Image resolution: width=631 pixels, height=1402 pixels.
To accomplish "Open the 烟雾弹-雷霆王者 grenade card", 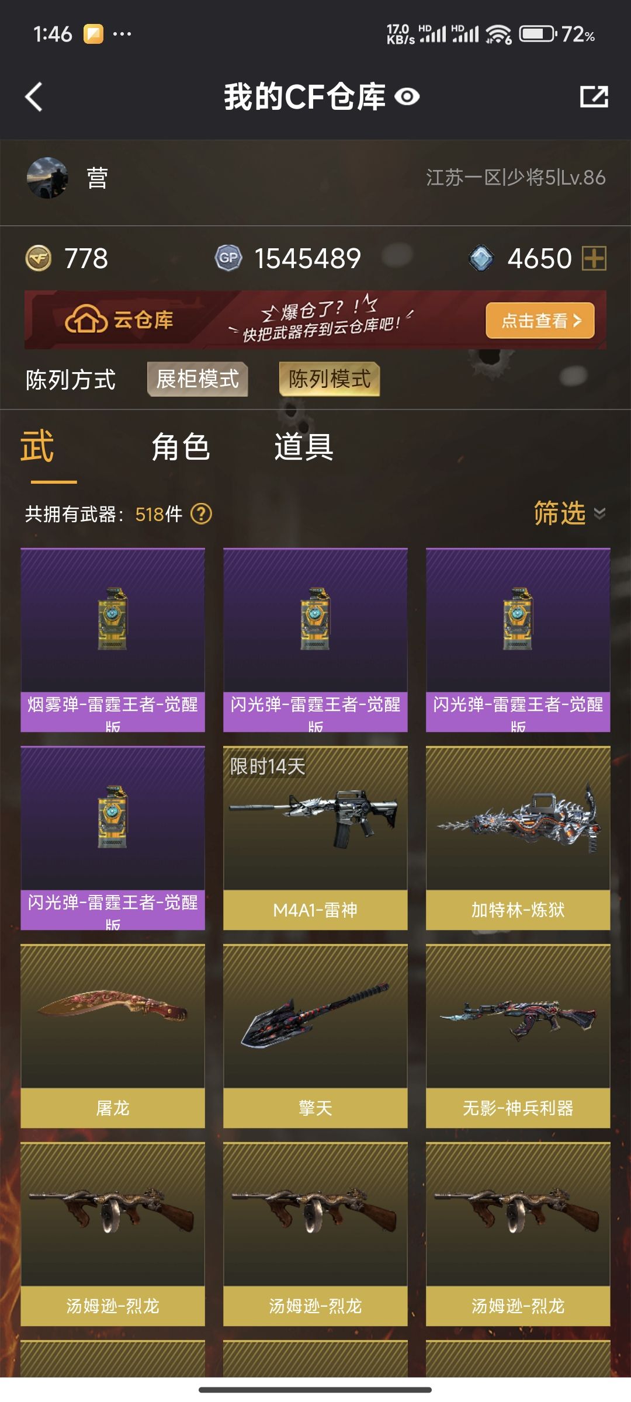I will pos(113,640).
